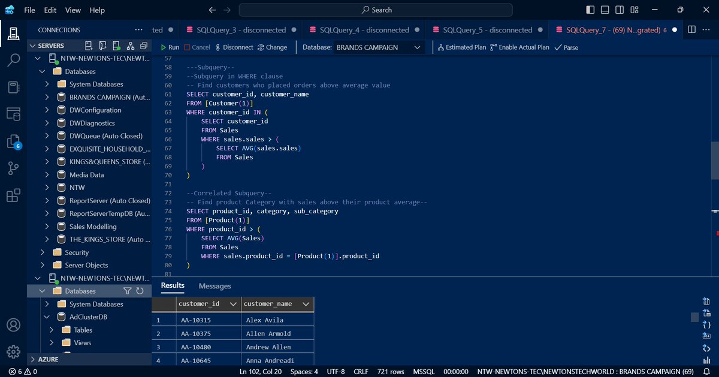The width and height of the screenshot is (719, 377).
Task: Toggle Enable Actual Plan
Action: click(519, 47)
